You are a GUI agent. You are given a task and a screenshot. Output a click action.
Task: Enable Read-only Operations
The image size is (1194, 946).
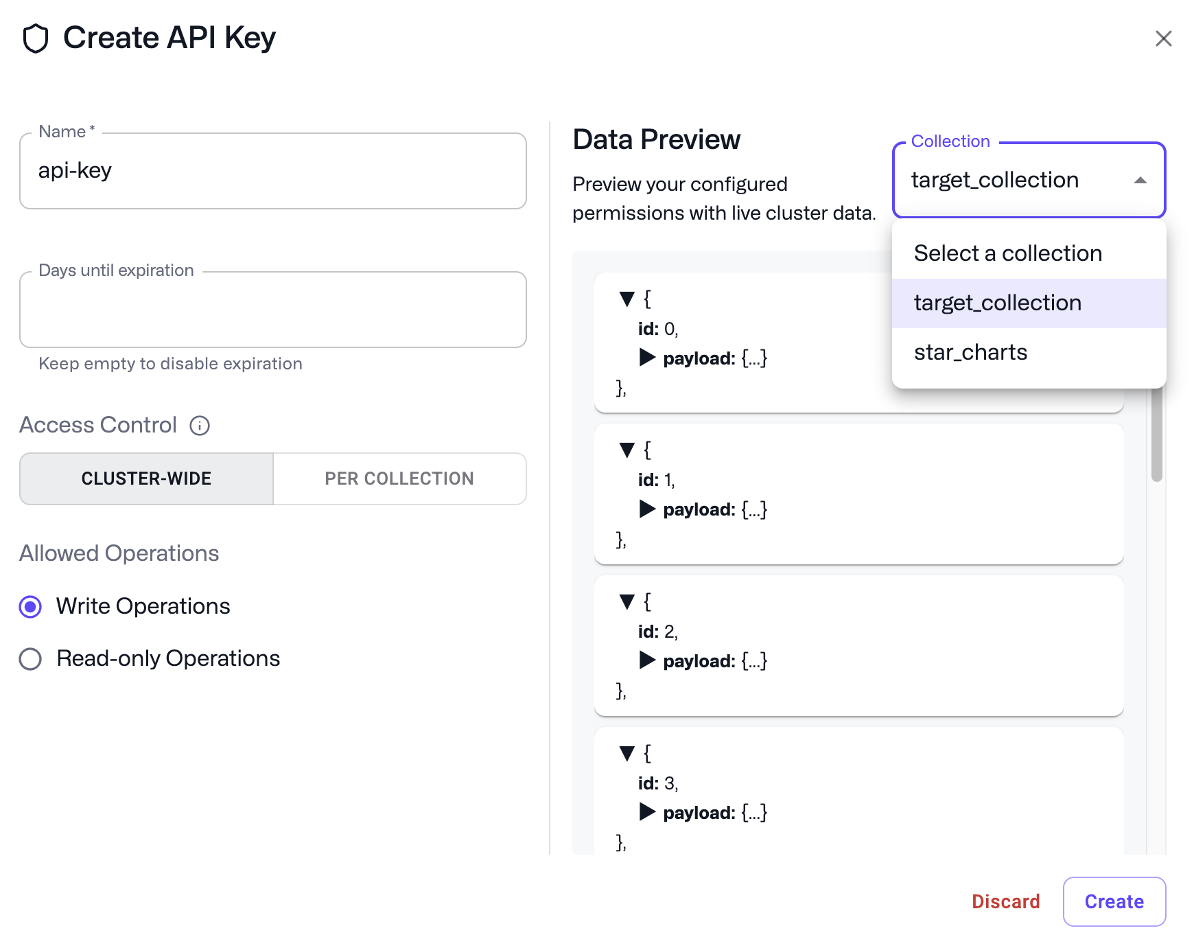(x=30, y=659)
